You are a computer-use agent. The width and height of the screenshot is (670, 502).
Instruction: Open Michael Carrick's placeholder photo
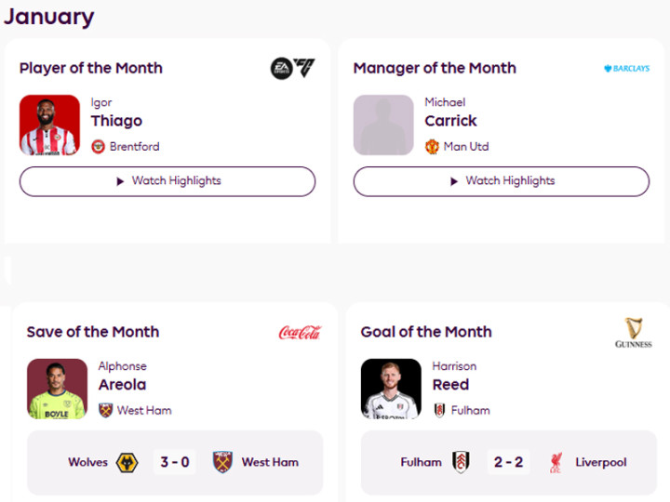click(x=383, y=125)
